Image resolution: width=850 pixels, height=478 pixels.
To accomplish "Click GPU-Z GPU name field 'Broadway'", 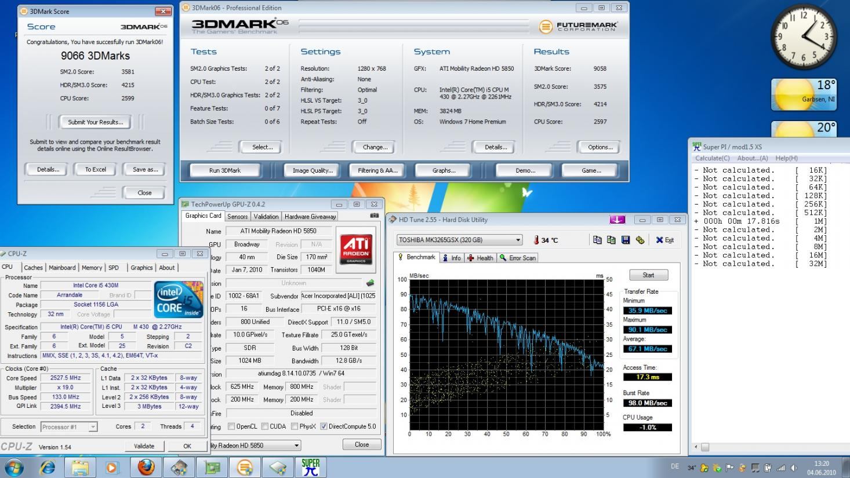I will click(x=246, y=245).
